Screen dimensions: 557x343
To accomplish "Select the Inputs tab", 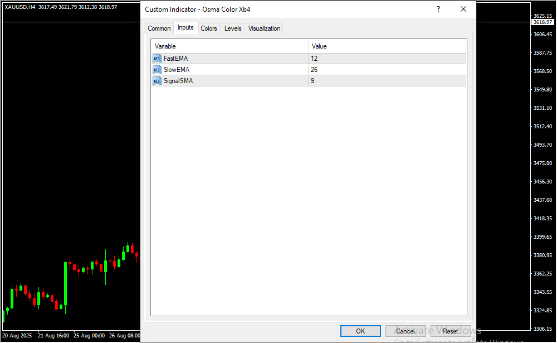I will click(185, 28).
